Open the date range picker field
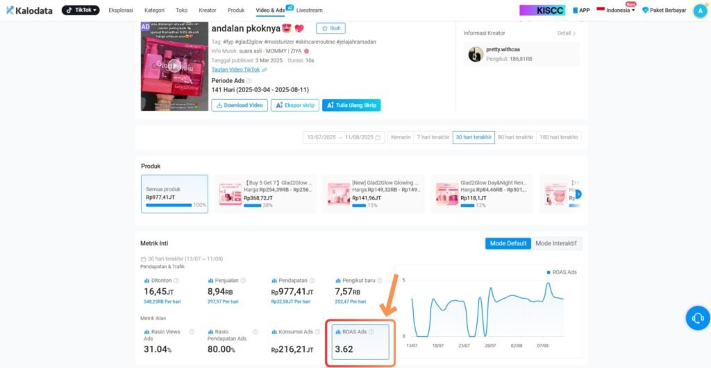 [x=344, y=137]
